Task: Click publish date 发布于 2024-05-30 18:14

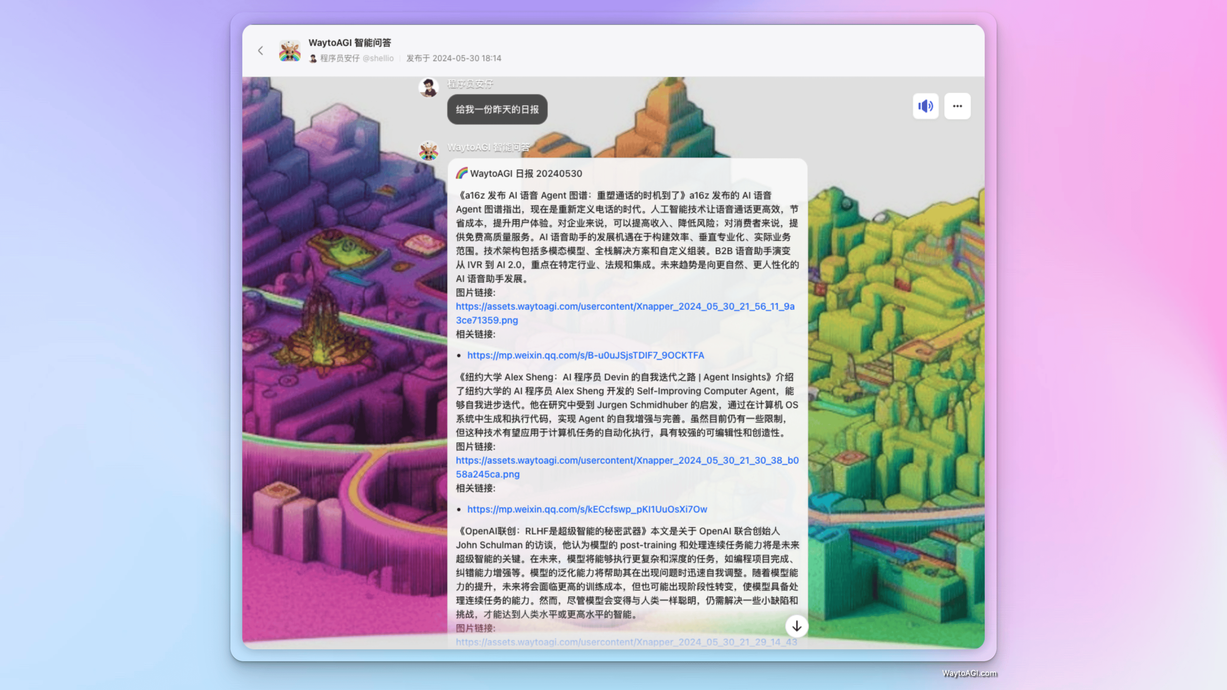Action: pyautogui.click(x=454, y=58)
